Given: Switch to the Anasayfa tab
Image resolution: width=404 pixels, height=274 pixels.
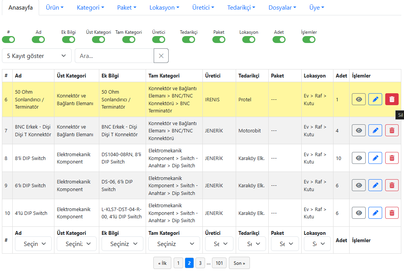Looking at the screenshot, I should 20,8.
